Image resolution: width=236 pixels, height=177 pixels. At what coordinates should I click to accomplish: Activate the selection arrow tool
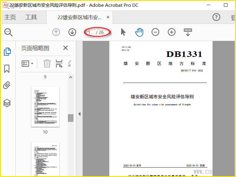point(123,32)
